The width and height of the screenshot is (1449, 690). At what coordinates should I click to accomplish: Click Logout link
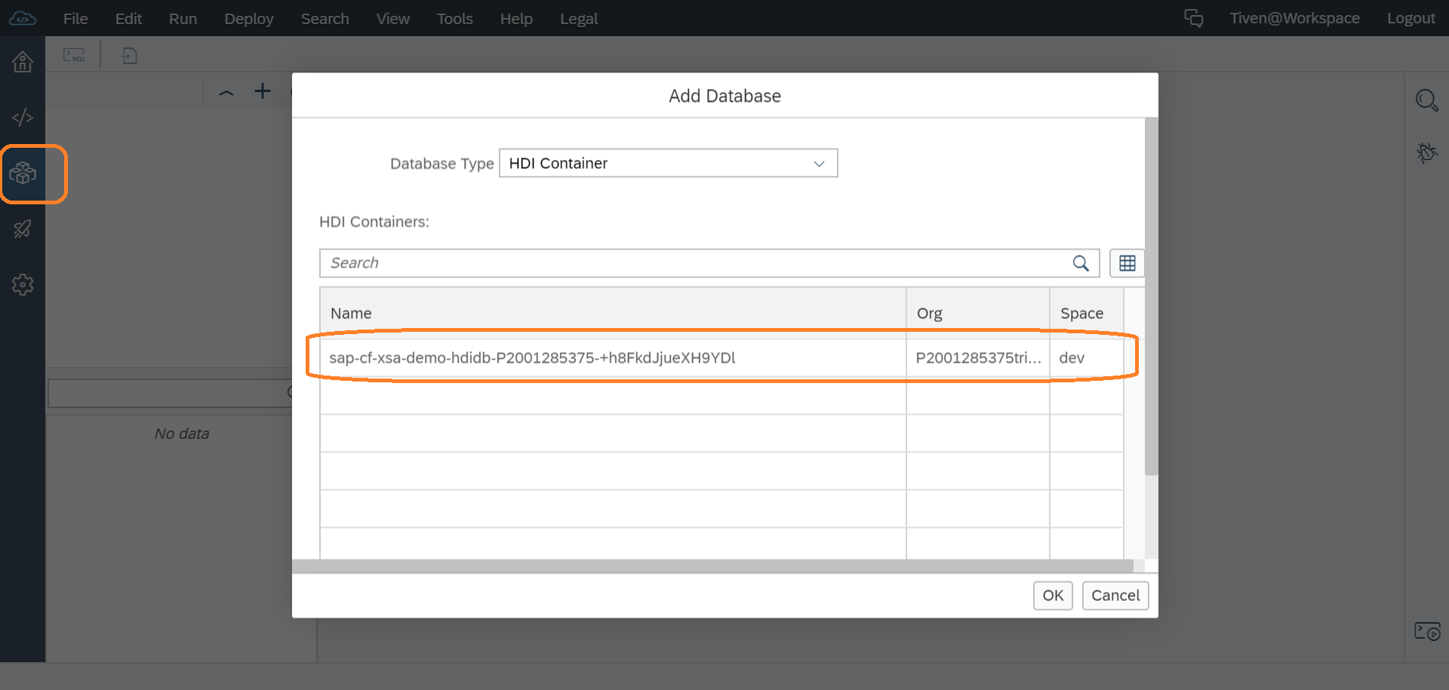(1411, 18)
